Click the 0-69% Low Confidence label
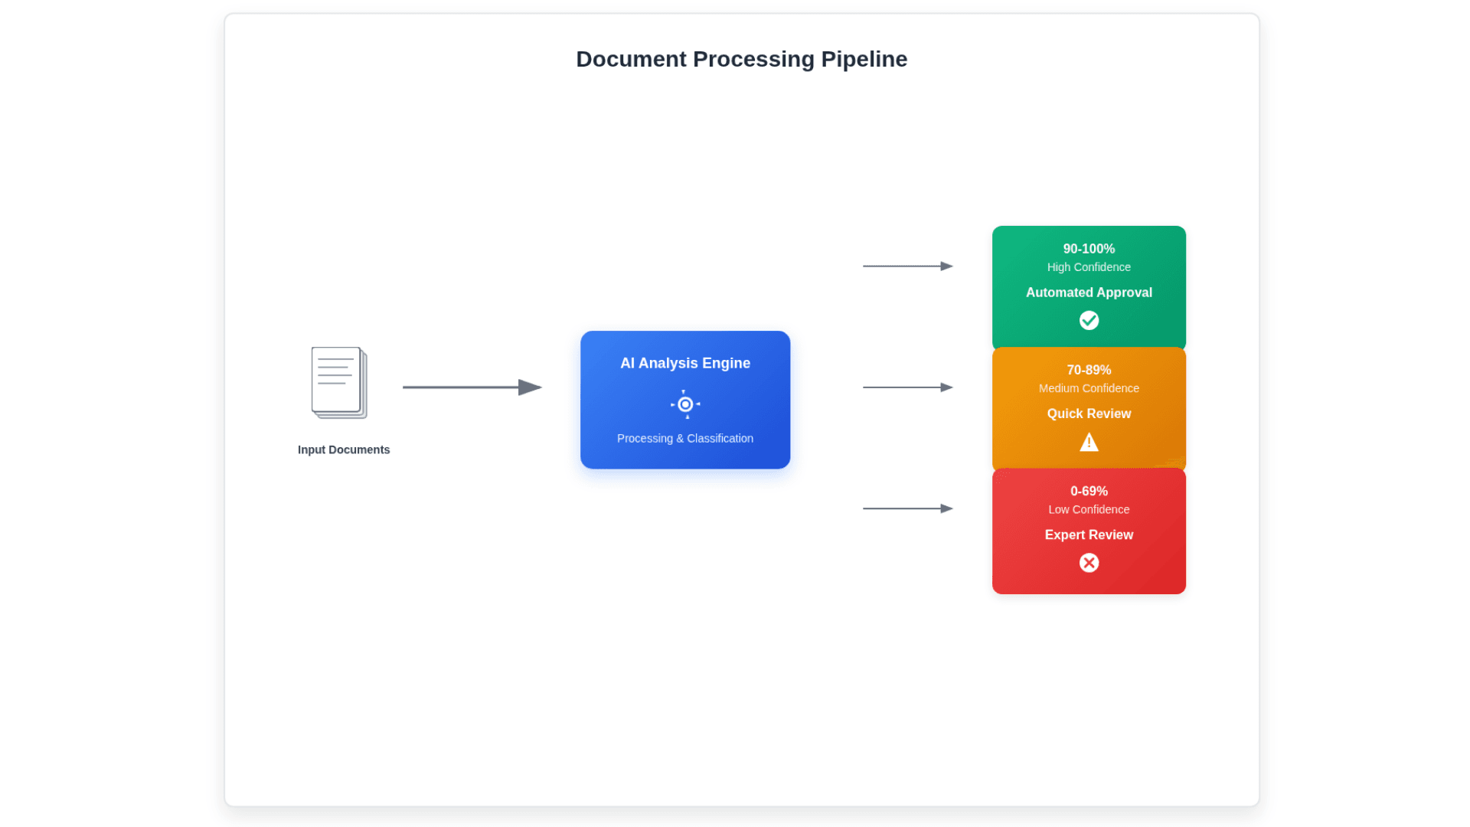 point(1089,499)
